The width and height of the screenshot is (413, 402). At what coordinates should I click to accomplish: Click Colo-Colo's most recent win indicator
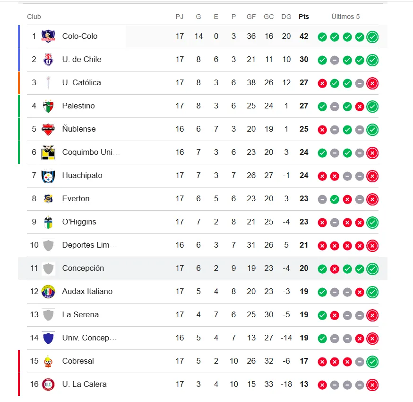click(372, 37)
